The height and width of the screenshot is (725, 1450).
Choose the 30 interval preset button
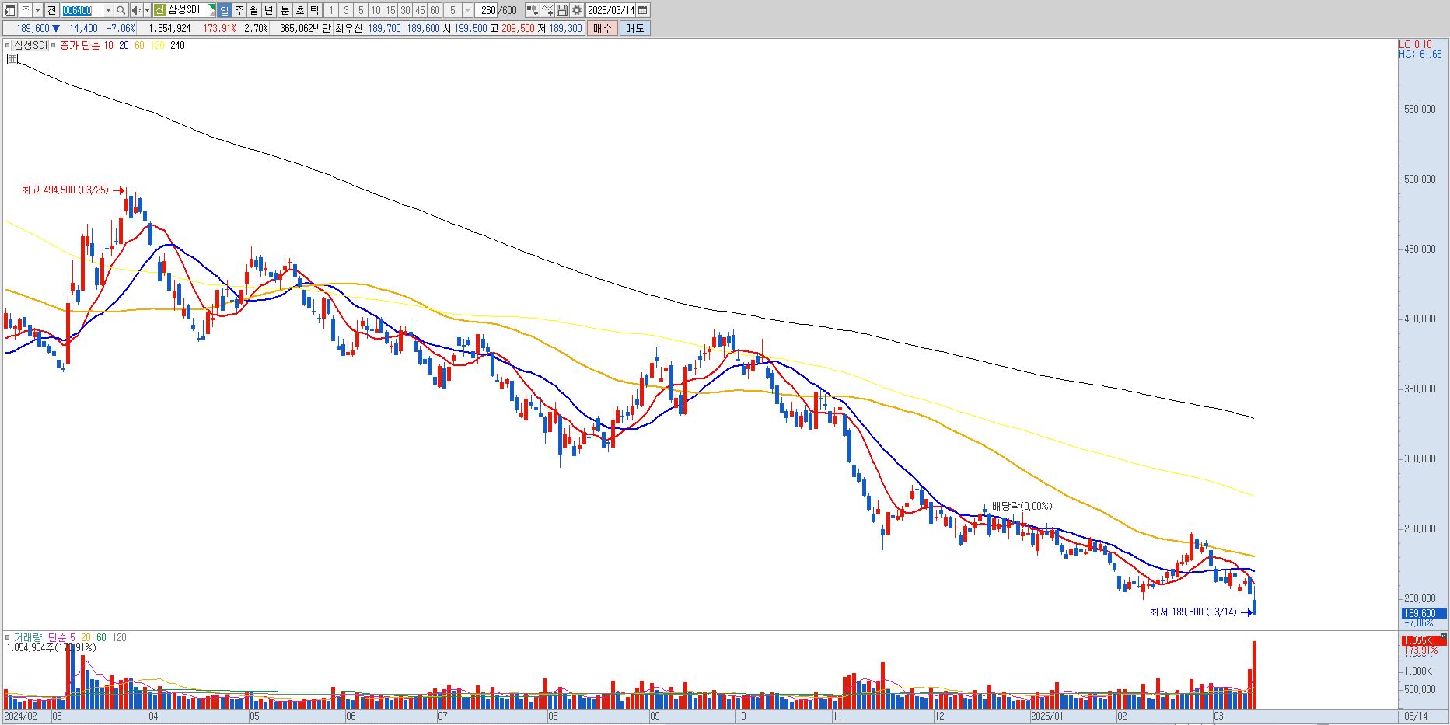(405, 10)
